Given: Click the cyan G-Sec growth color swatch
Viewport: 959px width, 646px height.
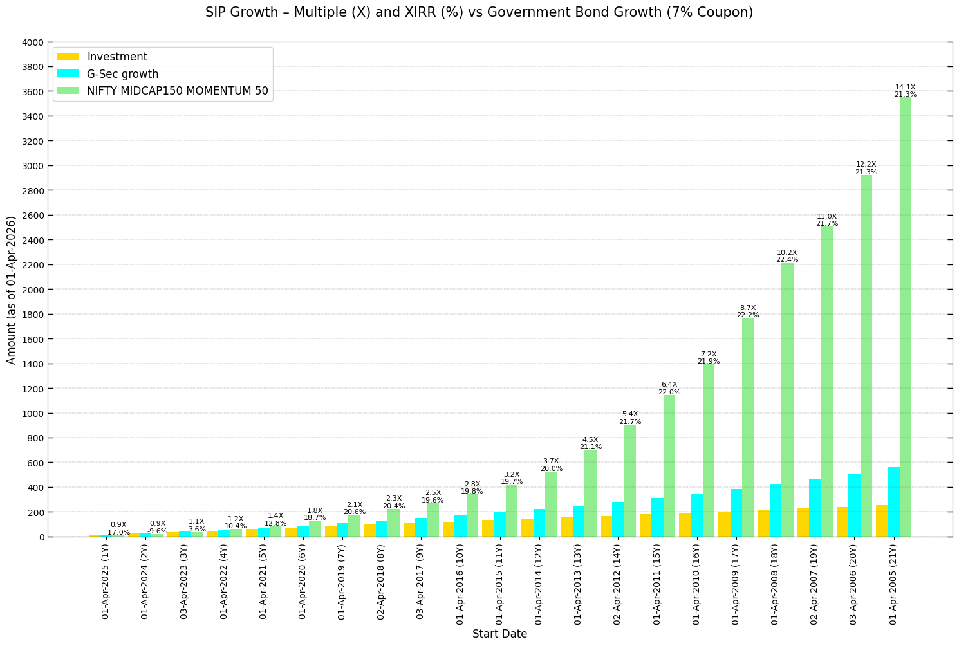Looking at the screenshot, I should click(68, 73).
